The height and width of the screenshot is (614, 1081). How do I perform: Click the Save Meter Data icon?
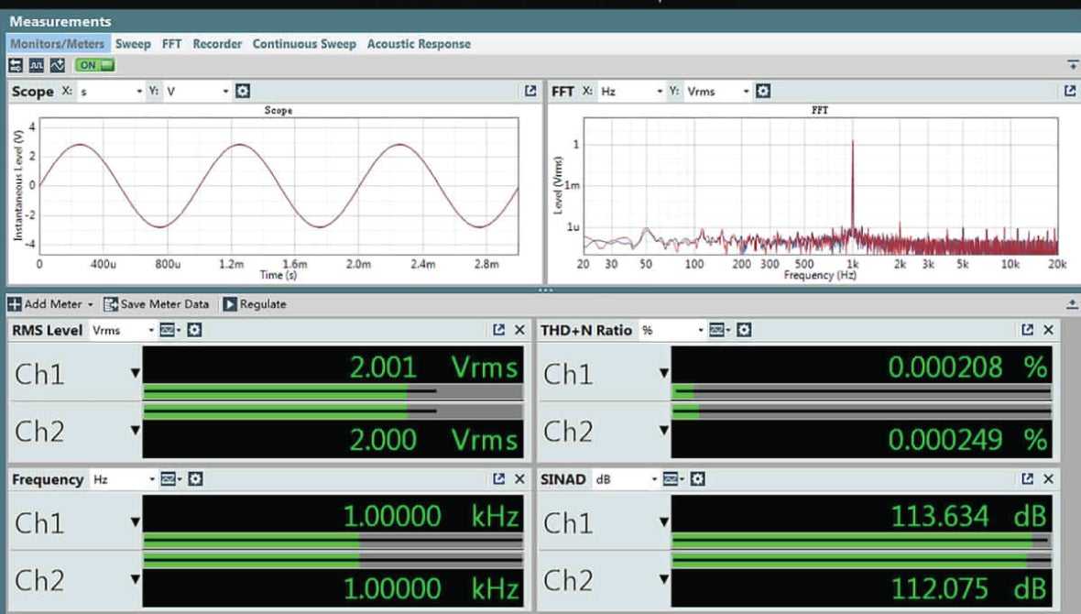[111, 304]
